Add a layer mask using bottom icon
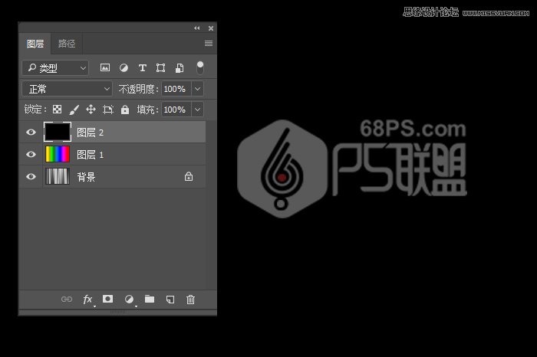Image resolution: width=537 pixels, height=357 pixels. [x=108, y=300]
